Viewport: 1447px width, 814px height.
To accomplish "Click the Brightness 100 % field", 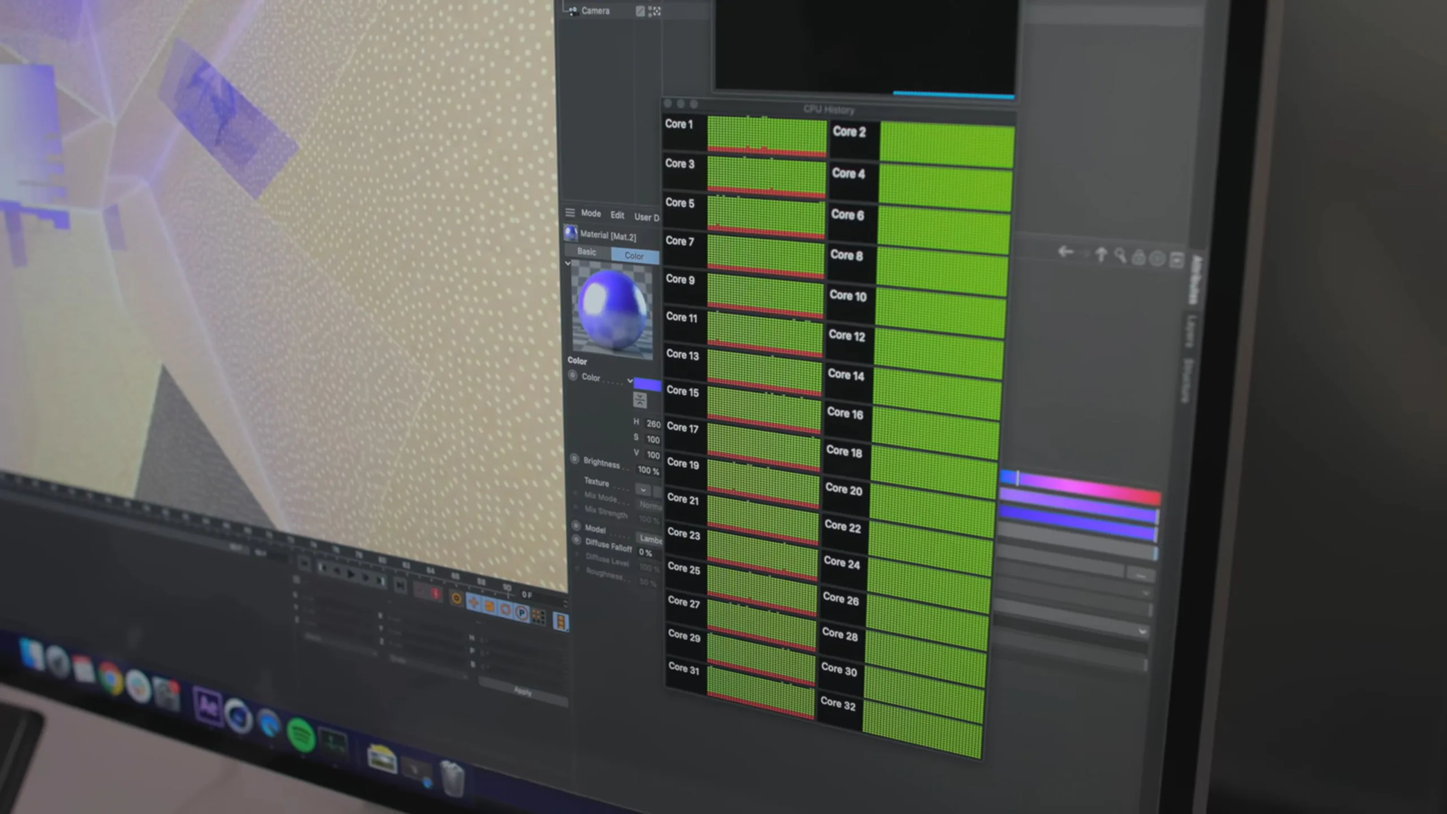I will click(648, 470).
